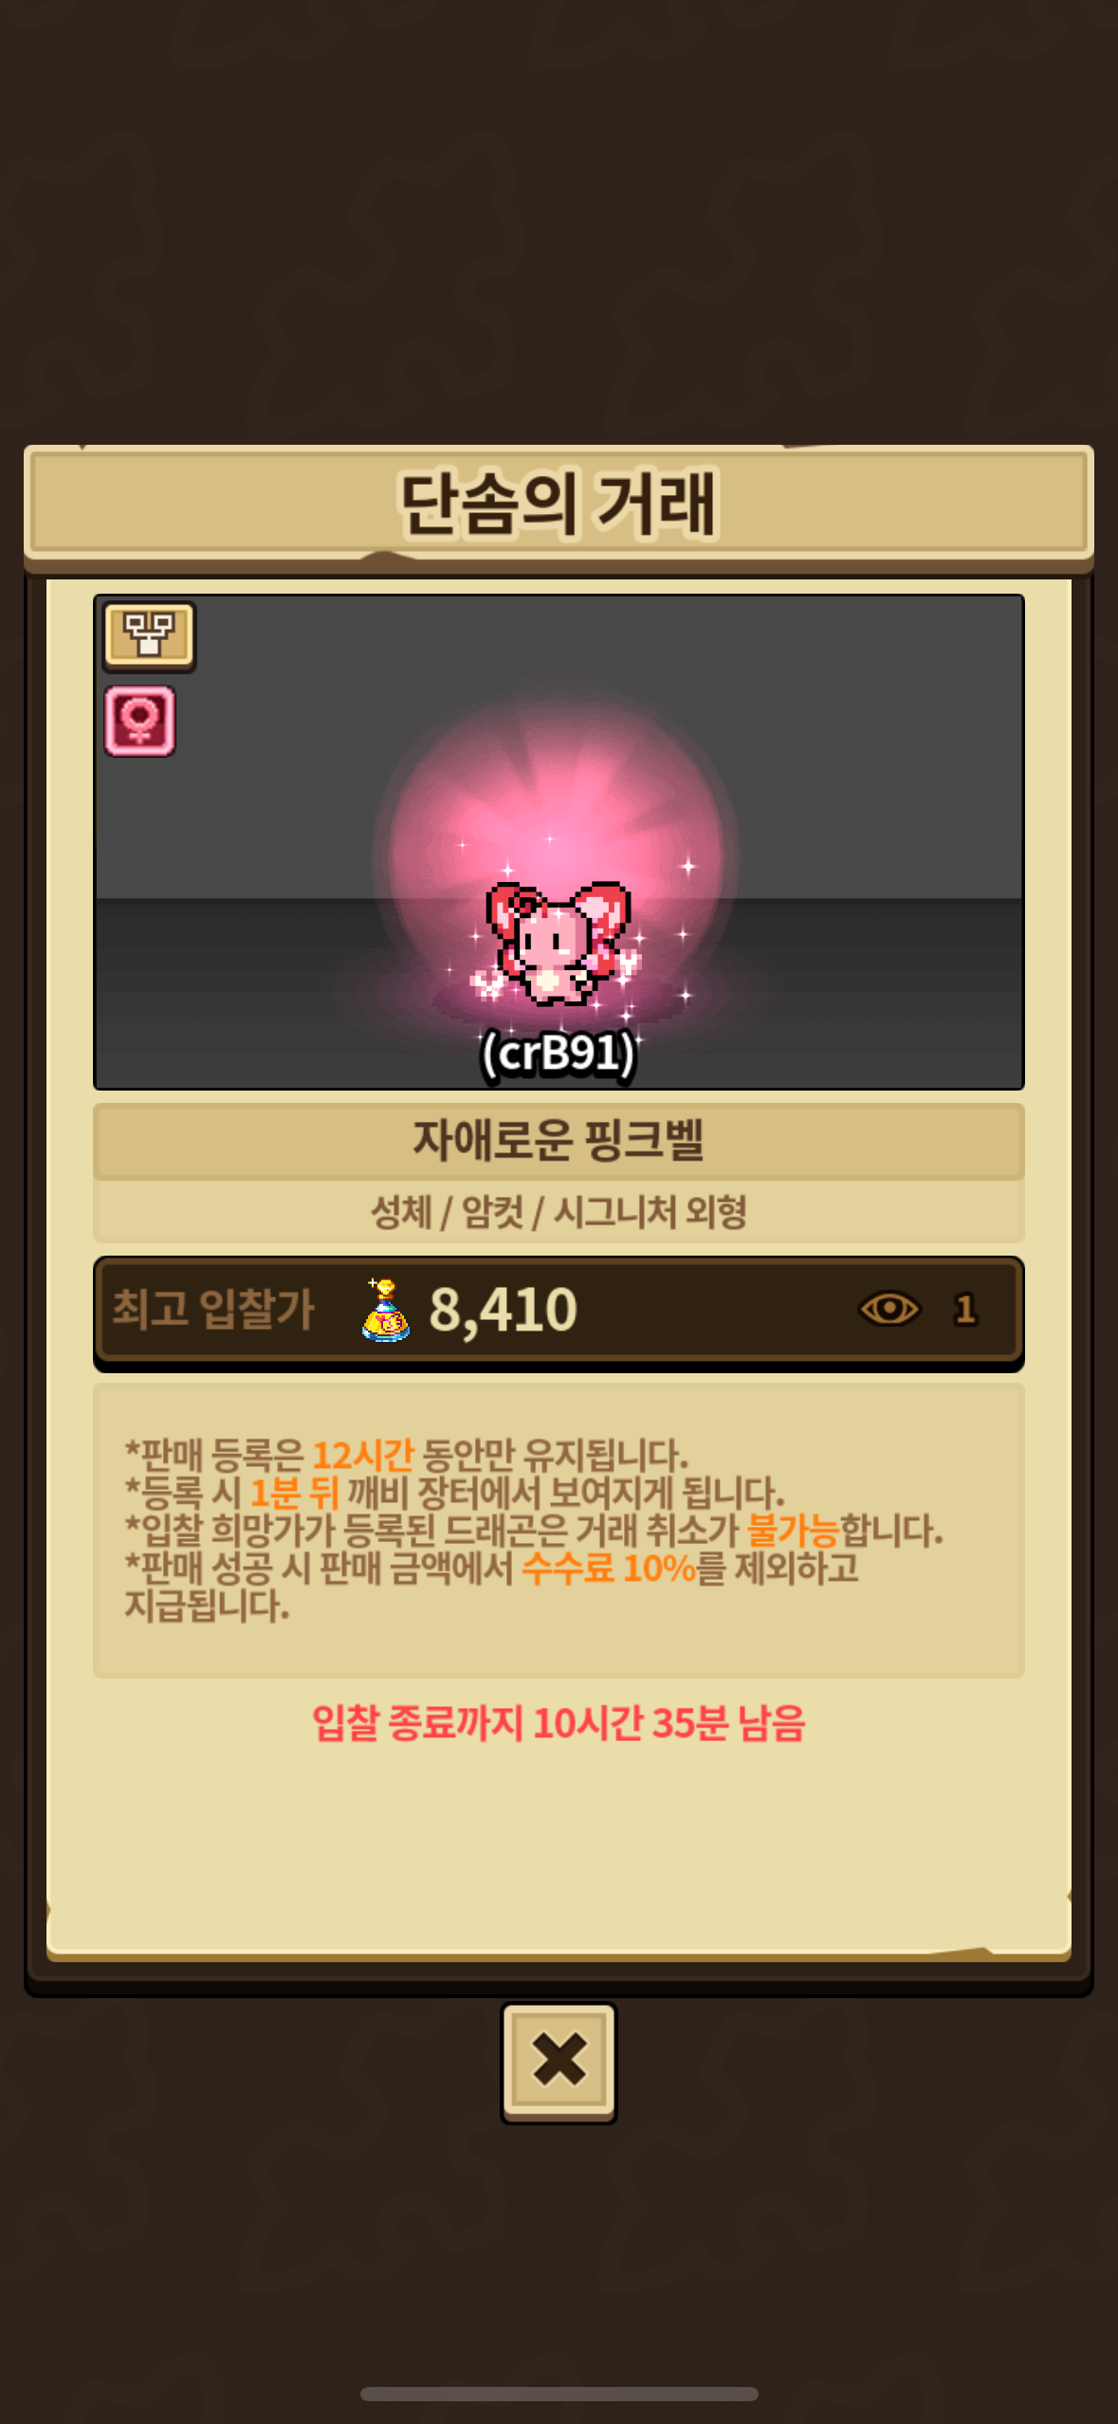The width and height of the screenshot is (1118, 2424).
Task: Tap the 단솜의 거래 title banner
Action: [x=559, y=504]
